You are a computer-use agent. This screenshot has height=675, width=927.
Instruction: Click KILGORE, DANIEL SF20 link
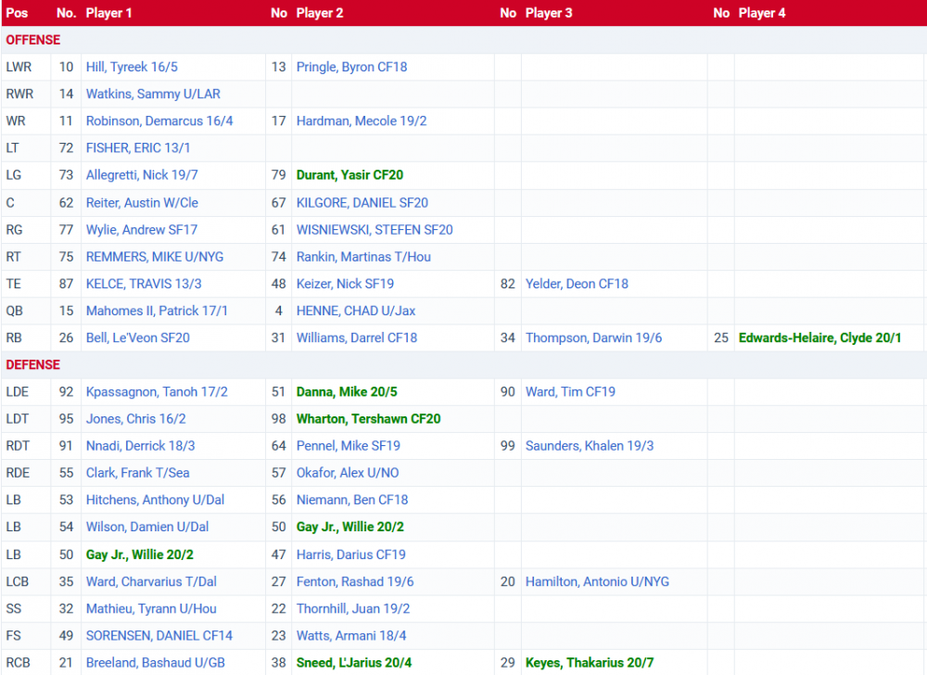coord(362,203)
